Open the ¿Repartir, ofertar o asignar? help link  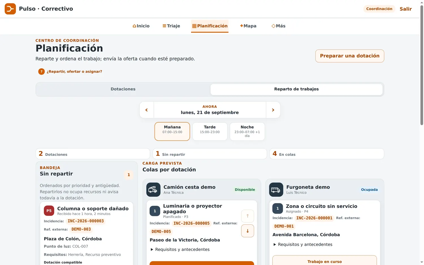click(x=74, y=71)
